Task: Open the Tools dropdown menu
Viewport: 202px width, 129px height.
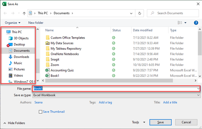Action: [x=139, y=122]
